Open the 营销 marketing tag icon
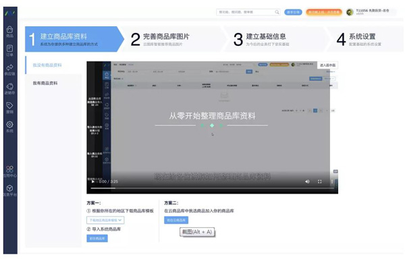Viewport: 405px width, 259px height. (x=10, y=108)
